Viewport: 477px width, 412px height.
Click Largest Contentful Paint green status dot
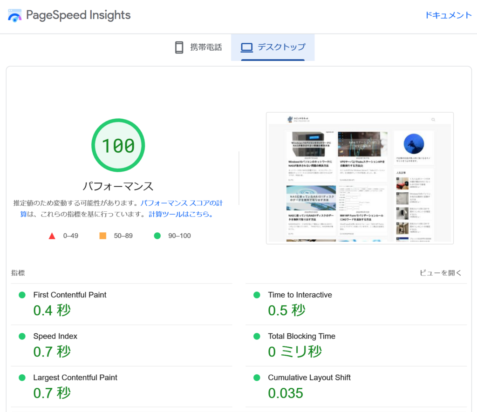[22, 378]
